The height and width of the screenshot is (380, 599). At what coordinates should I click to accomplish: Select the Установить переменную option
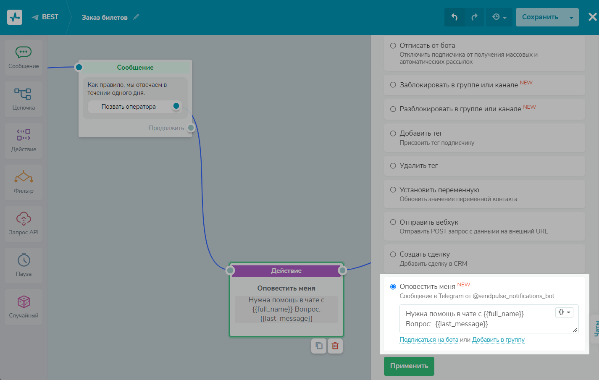click(x=484, y=194)
